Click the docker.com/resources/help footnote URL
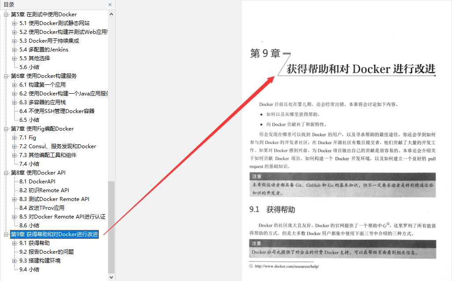Screen dimensions: 452x281 click(x=287, y=266)
